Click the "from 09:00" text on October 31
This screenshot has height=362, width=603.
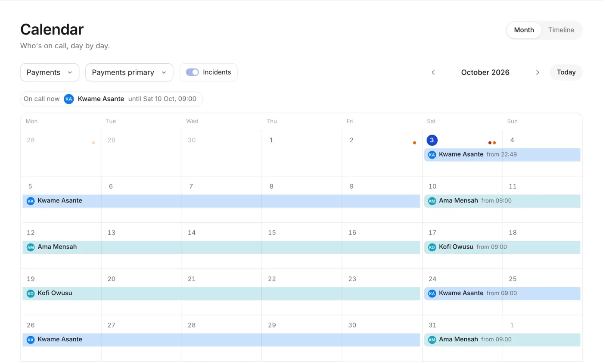(496, 340)
